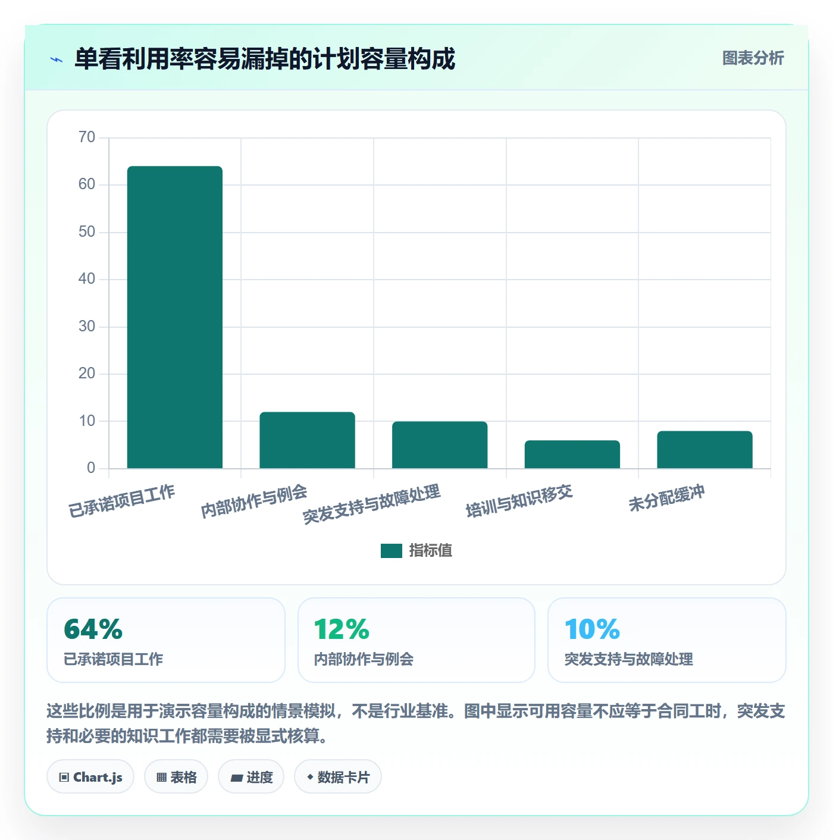Click x-axis label 培训与知识移交
This screenshot has height=840, width=833.
(519, 502)
